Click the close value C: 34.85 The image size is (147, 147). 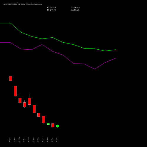[51, 8]
